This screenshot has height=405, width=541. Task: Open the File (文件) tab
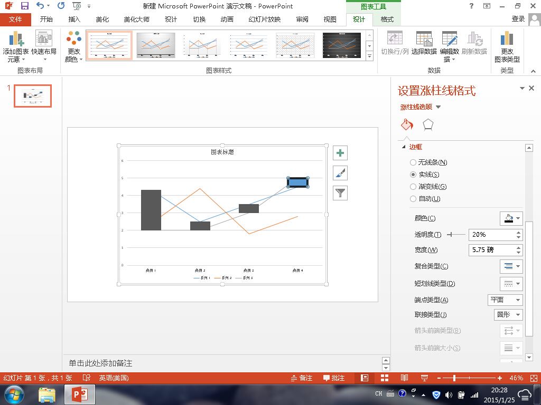15,20
